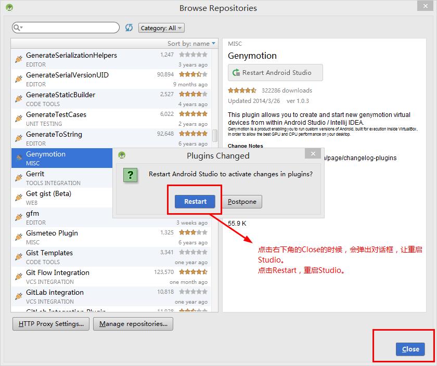Click into the plugin search field
The height and width of the screenshot is (366, 437).
tap(66, 28)
